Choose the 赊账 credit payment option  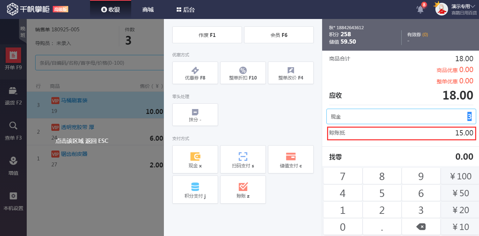click(x=243, y=190)
